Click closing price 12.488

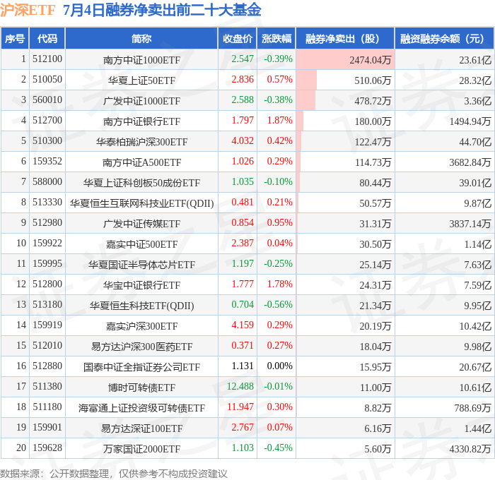240,386
